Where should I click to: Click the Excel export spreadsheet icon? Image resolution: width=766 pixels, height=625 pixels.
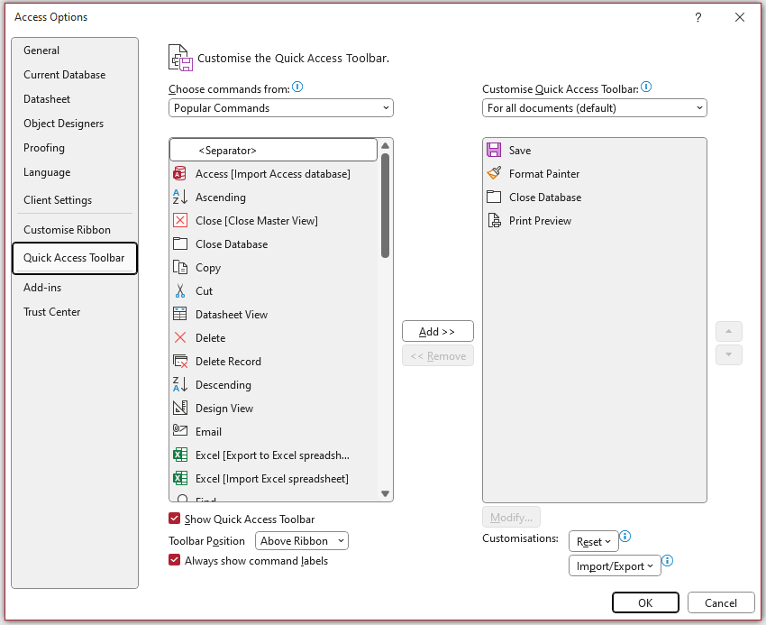click(179, 455)
